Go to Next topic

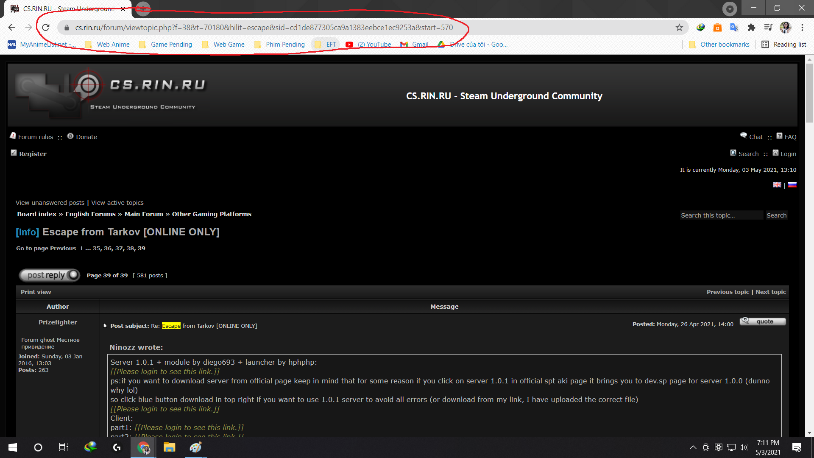pyautogui.click(x=771, y=292)
